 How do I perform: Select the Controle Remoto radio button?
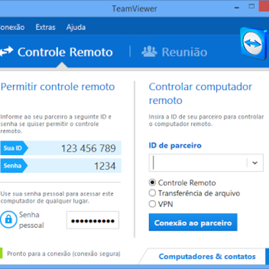(152, 182)
